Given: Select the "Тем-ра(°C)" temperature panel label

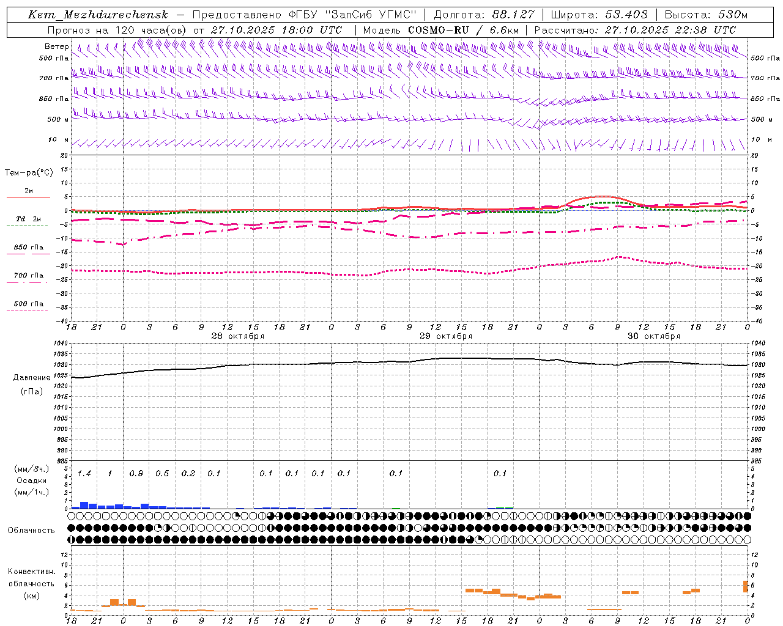Looking at the screenshot, I should tap(29, 173).
